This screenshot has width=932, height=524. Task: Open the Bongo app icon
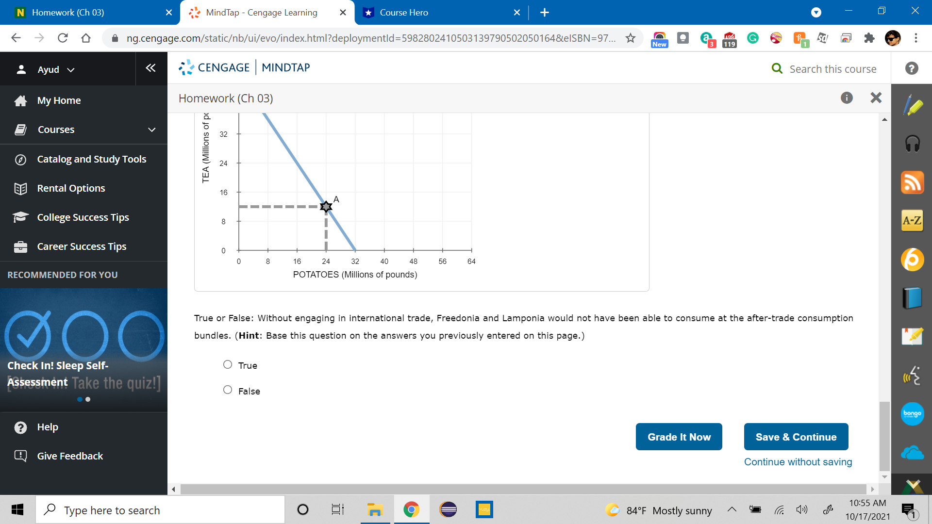tap(913, 414)
